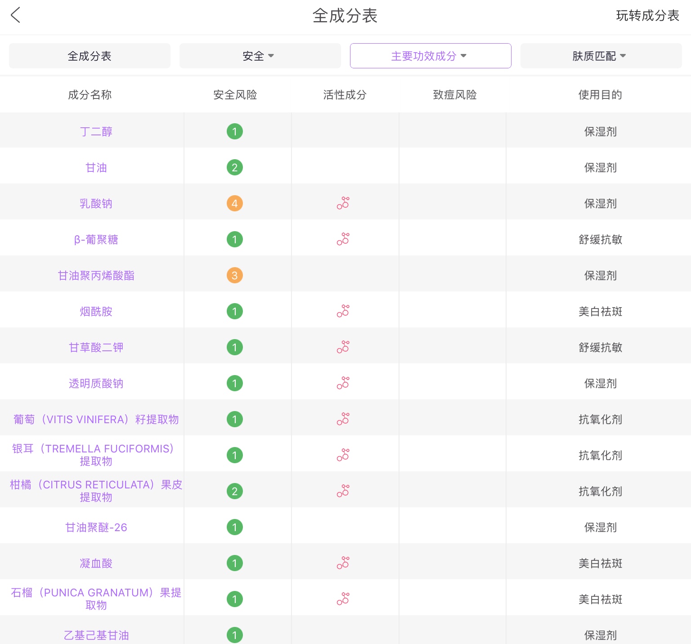Click 舒缓抗敏 purpose for 甘草酸二钾

tap(600, 347)
